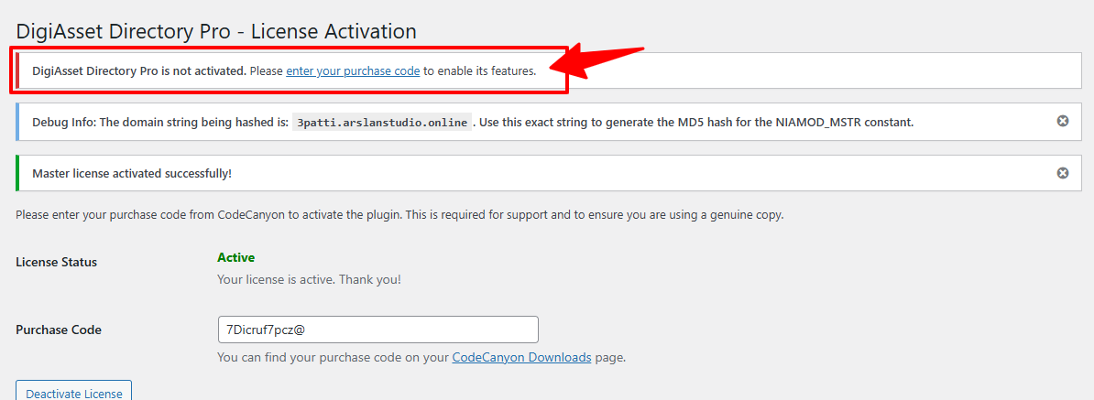
Task: Click the bold not activated warning text
Action: coord(138,70)
